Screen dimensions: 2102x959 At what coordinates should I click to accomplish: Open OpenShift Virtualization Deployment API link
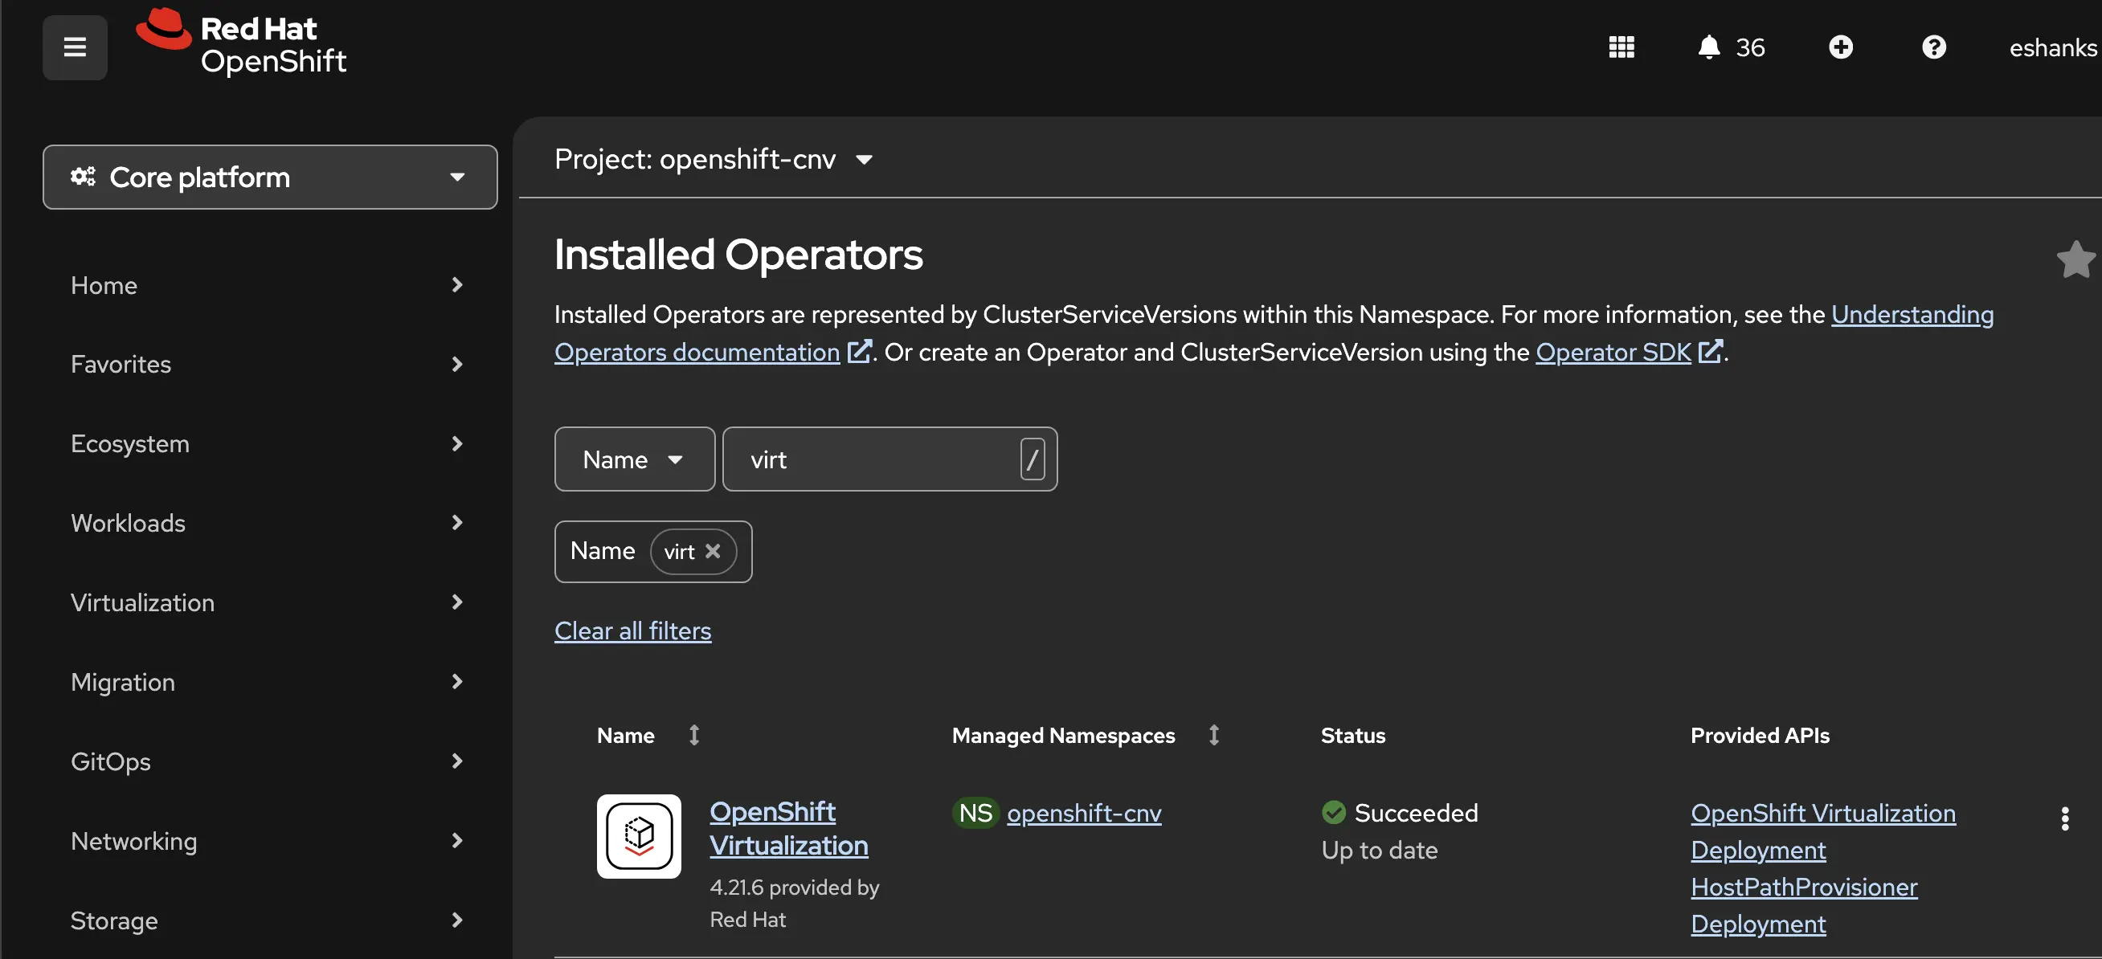(x=1822, y=831)
